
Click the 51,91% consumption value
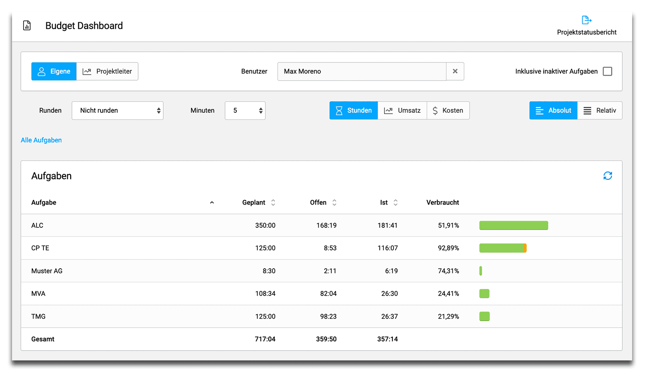(x=449, y=225)
